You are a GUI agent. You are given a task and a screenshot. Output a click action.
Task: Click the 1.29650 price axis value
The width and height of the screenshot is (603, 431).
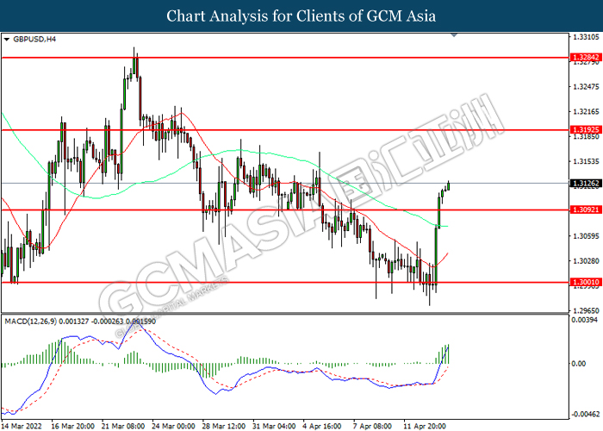click(x=586, y=310)
